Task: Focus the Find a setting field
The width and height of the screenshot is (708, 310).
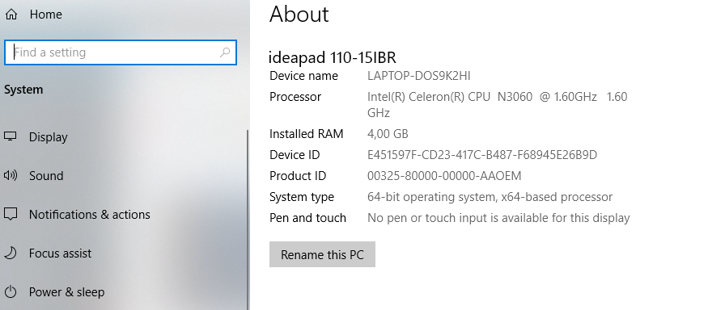Action: coord(120,52)
